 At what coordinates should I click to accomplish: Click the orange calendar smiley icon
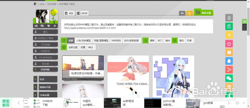tap(229, 52)
